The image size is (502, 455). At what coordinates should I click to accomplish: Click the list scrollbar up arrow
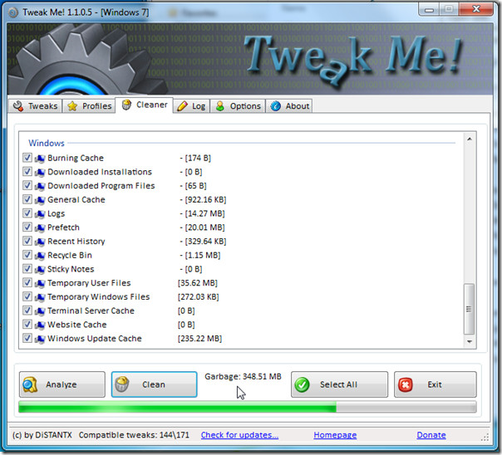(470, 139)
